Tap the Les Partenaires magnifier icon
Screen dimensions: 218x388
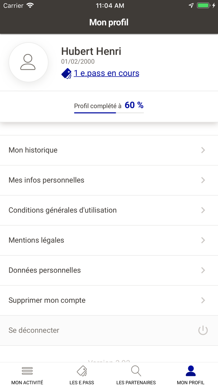[136, 371]
